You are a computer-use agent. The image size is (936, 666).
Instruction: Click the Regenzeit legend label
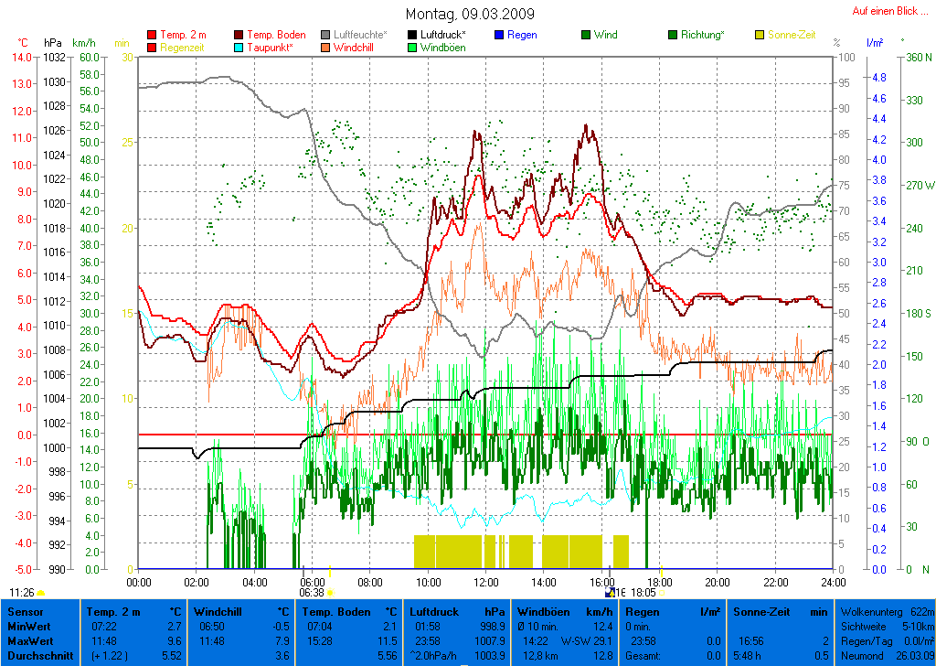coord(182,48)
